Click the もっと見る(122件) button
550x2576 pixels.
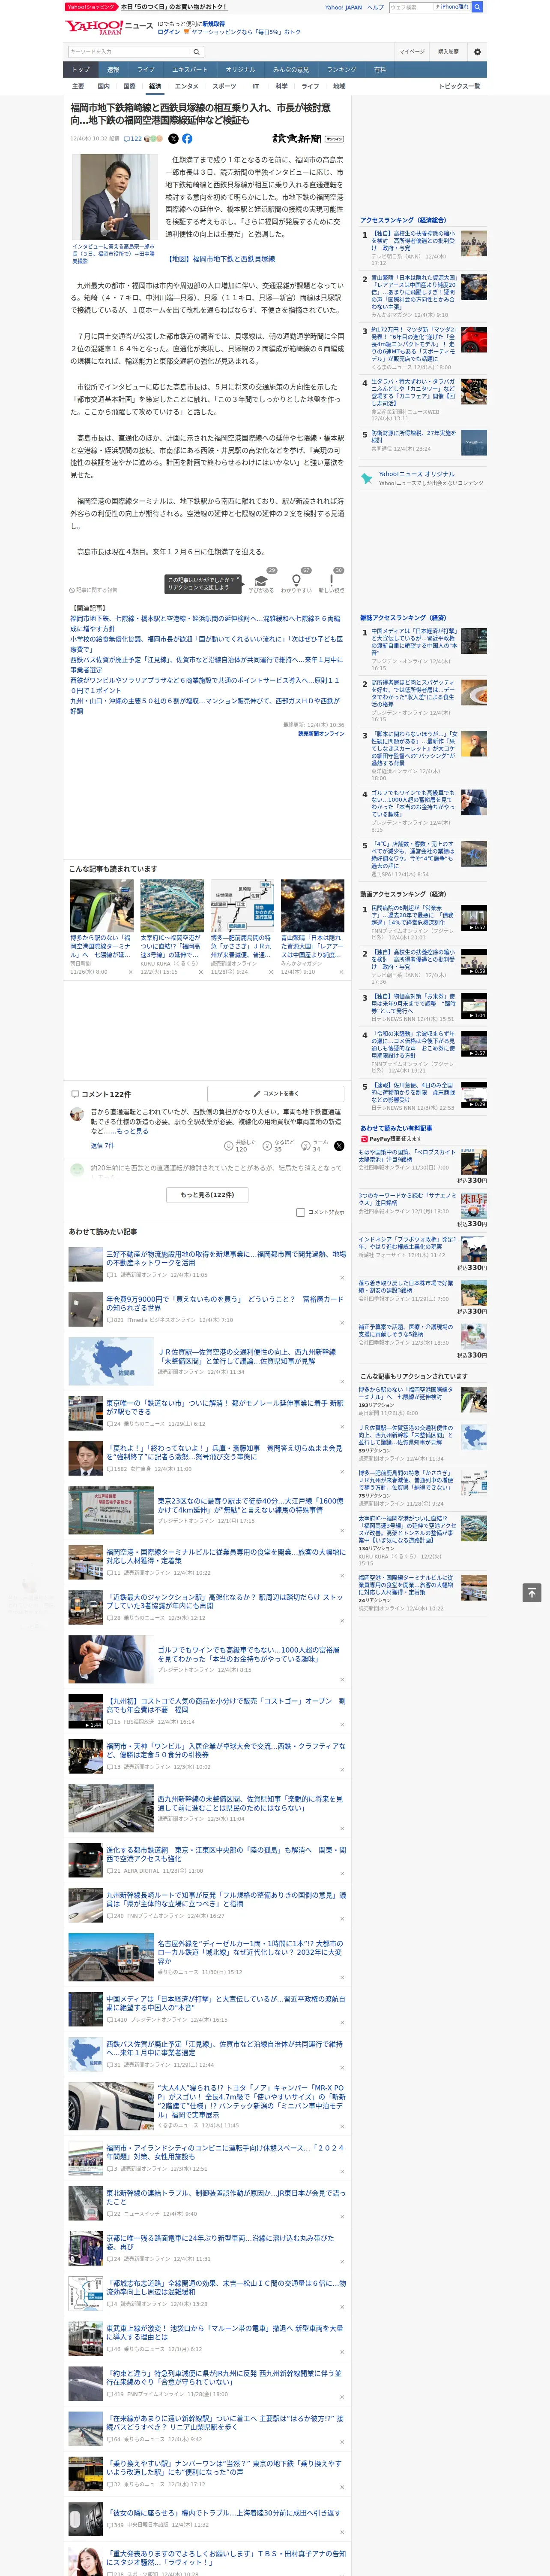point(208,1194)
